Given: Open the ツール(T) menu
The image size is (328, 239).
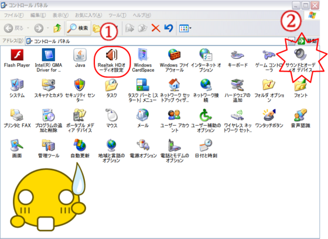Looking at the screenshot, I should coord(117,15).
